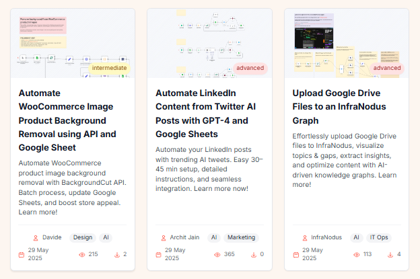Click download icon on the WooCommerce card

(117, 255)
